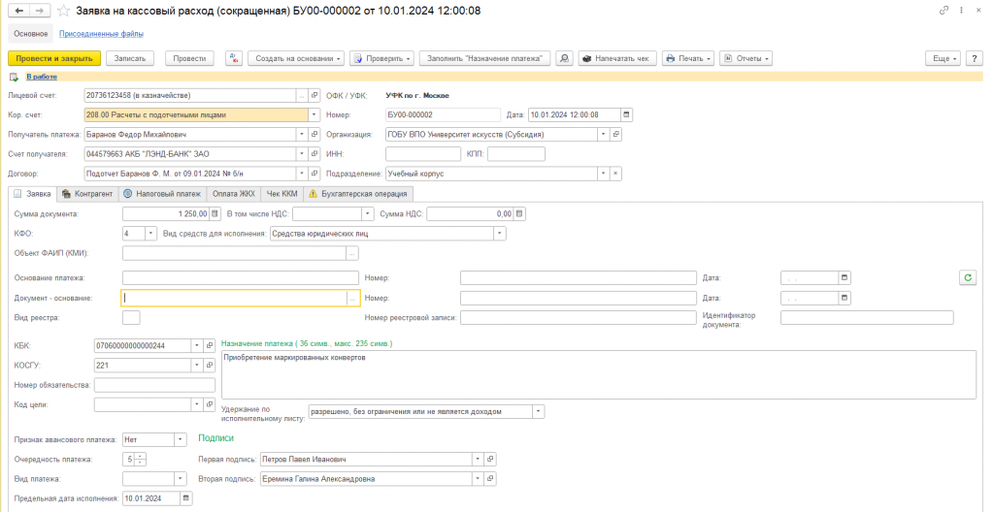Open calendar for Основание платежа date

[x=845, y=277]
